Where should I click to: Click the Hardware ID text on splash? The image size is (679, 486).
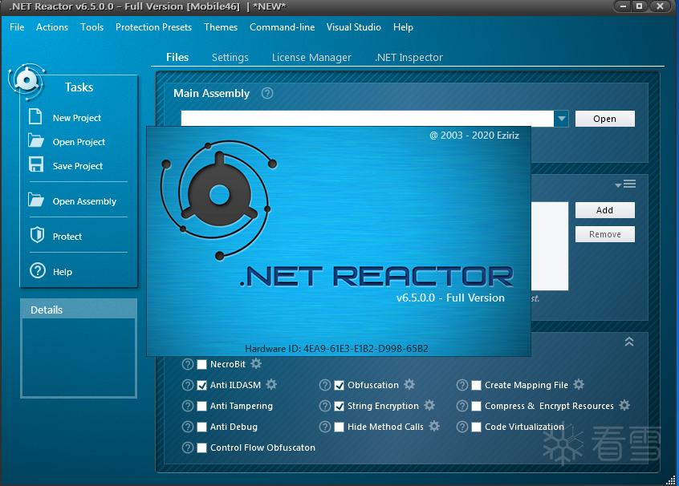click(x=336, y=348)
